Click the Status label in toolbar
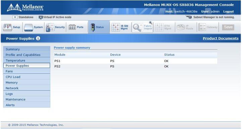The width and height of the screenshot is (242, 129). tap(100, 27)
